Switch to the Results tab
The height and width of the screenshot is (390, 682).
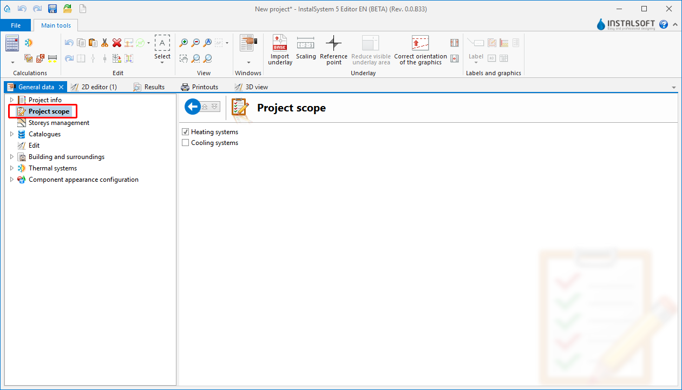click(149, 87)
